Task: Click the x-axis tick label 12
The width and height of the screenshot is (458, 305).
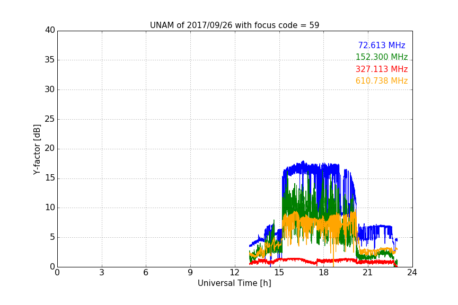Action: point(234,273)
